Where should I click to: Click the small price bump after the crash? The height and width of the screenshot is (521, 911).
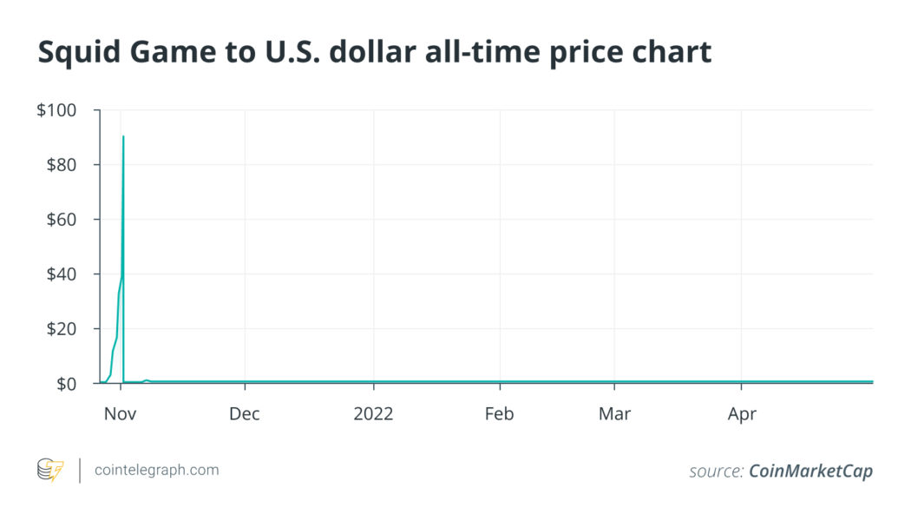(147, 380)
